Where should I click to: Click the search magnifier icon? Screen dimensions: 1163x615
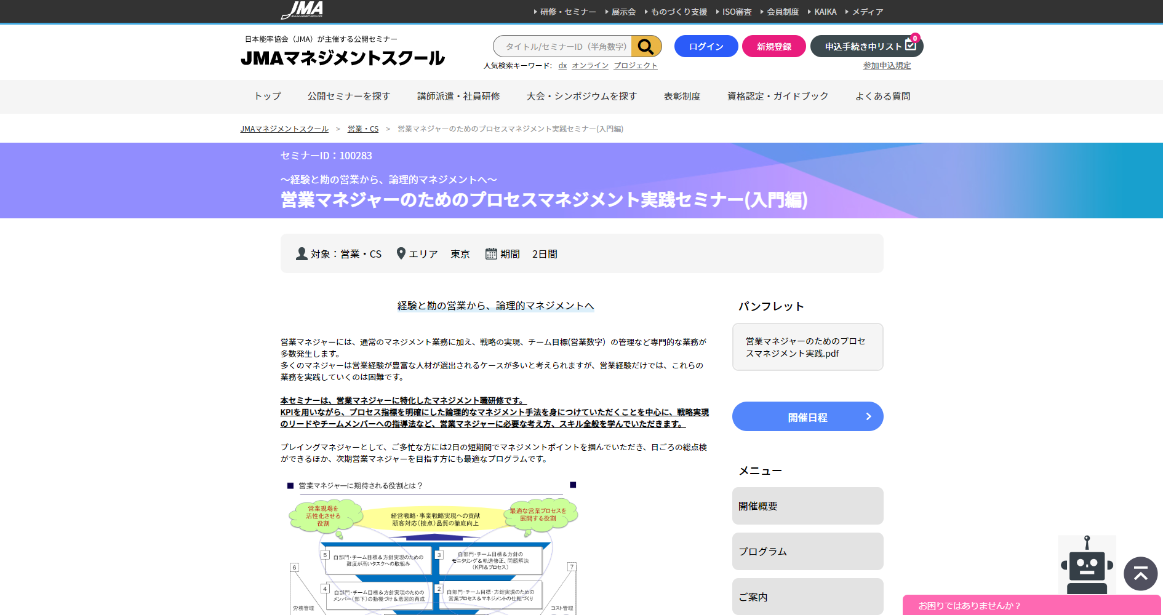point(646,46)
